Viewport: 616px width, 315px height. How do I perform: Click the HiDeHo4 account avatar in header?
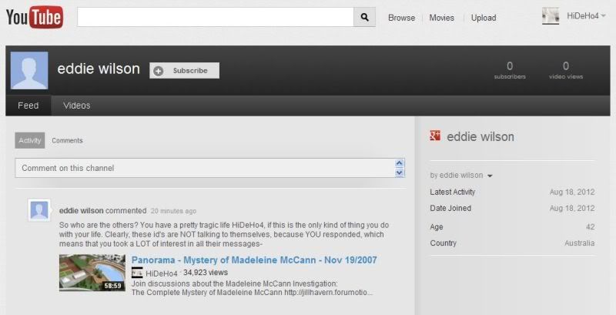pos(551,16)
